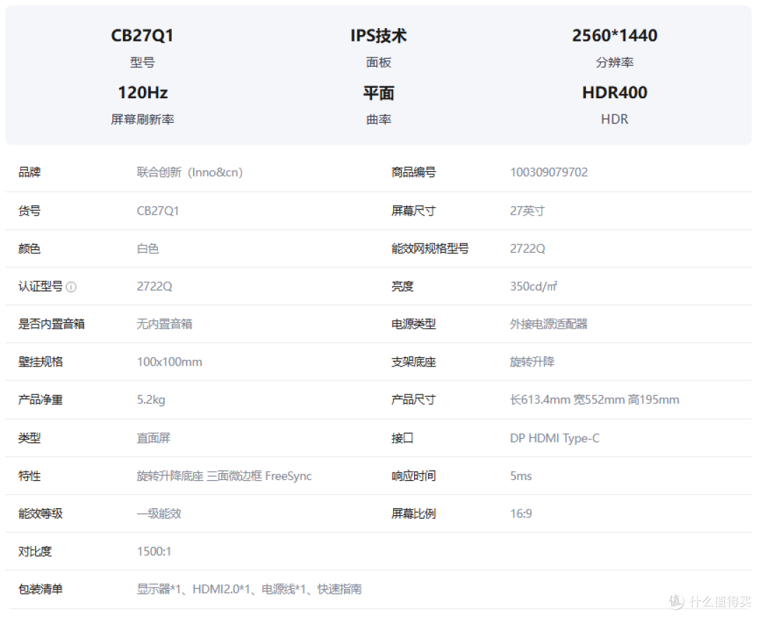The image size is (758, 617).
Task: Click the 能效等级 label
Action: tap(41, 514)
